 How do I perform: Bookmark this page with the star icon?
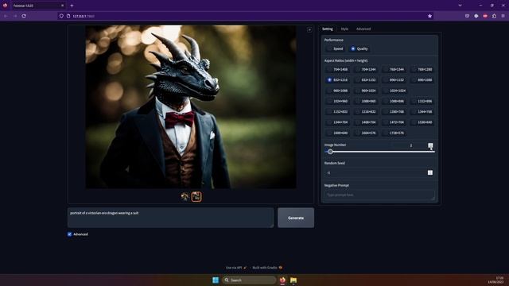(x=429, y=16)
